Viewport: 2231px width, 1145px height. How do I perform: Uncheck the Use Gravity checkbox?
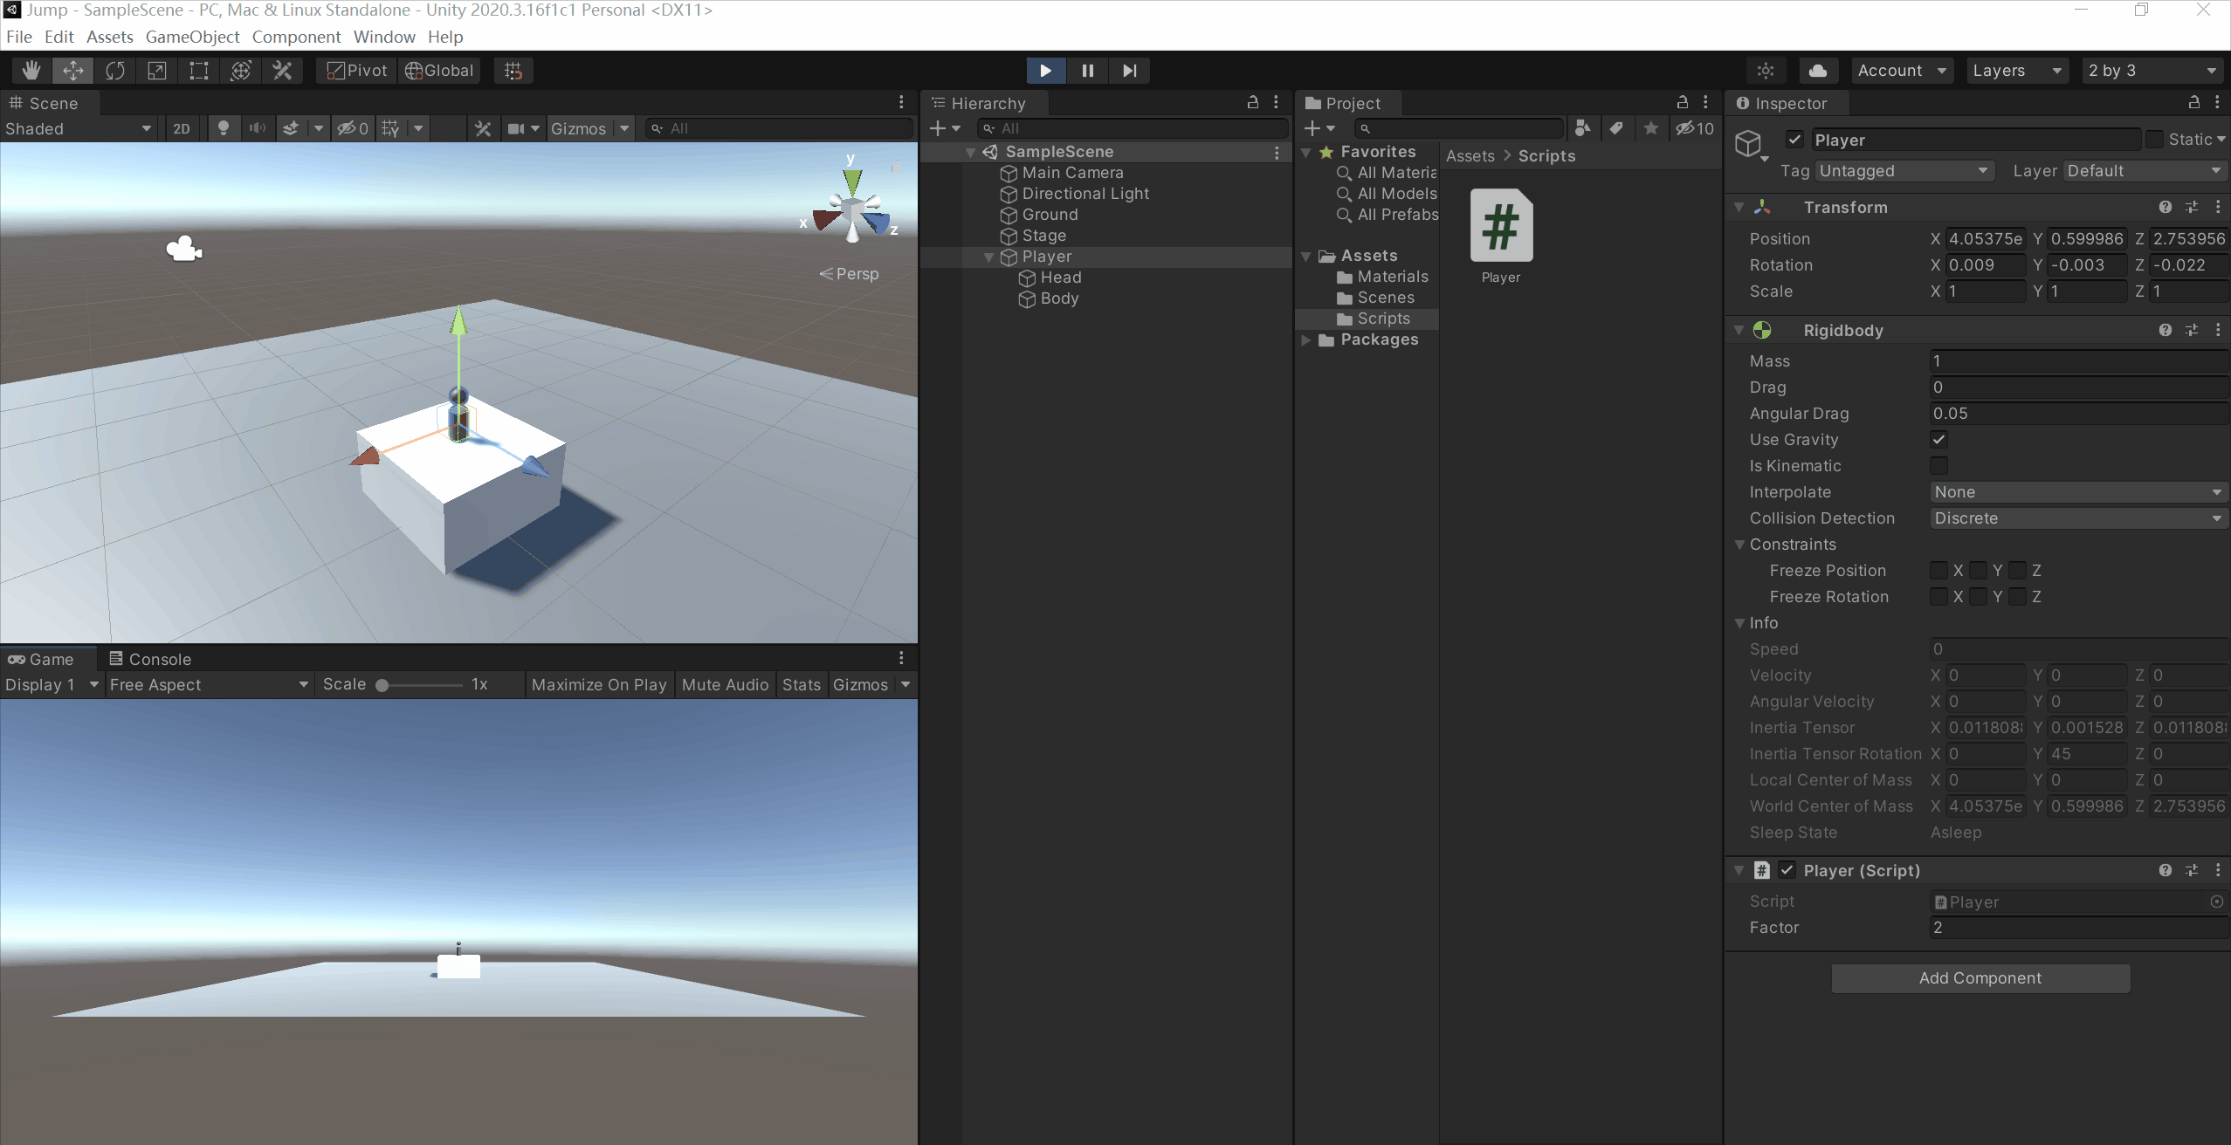1938,440
